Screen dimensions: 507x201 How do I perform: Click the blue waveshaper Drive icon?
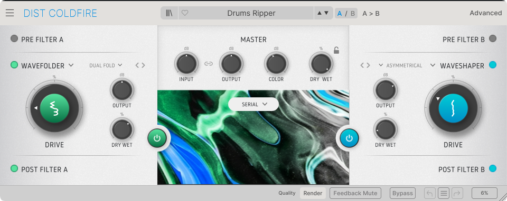[453, 108]
